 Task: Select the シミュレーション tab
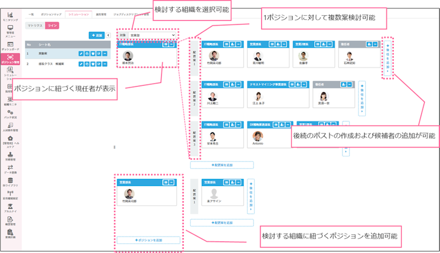[79, 14]
